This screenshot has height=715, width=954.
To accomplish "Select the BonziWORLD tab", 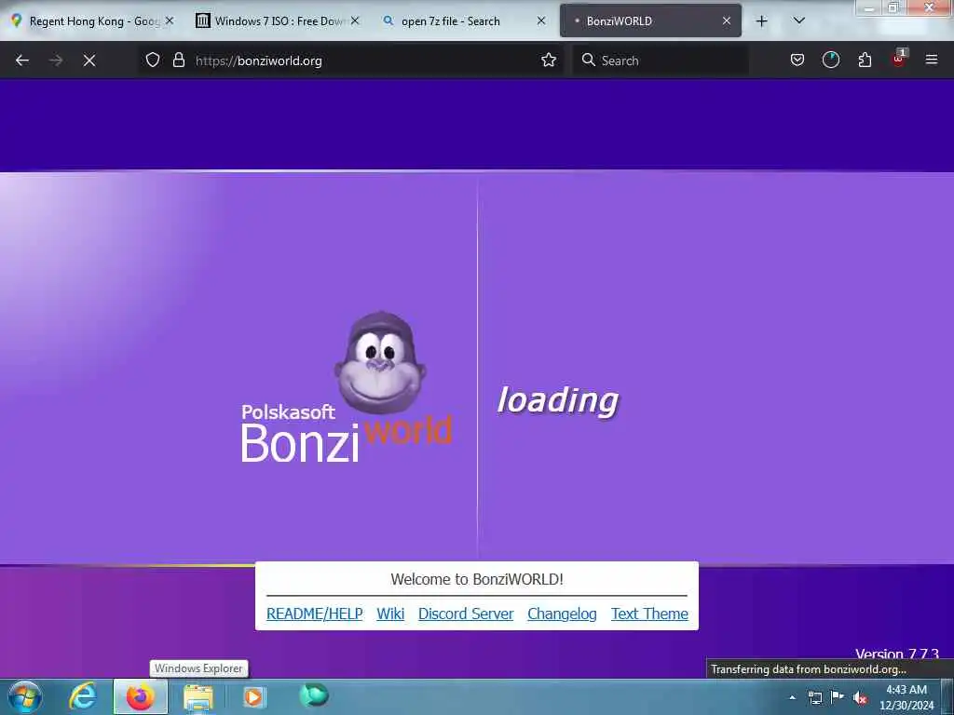I will click(x=649, y=21).
